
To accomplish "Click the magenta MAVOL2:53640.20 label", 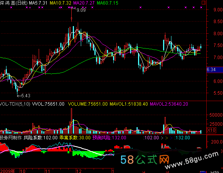I will click(169, 104).
